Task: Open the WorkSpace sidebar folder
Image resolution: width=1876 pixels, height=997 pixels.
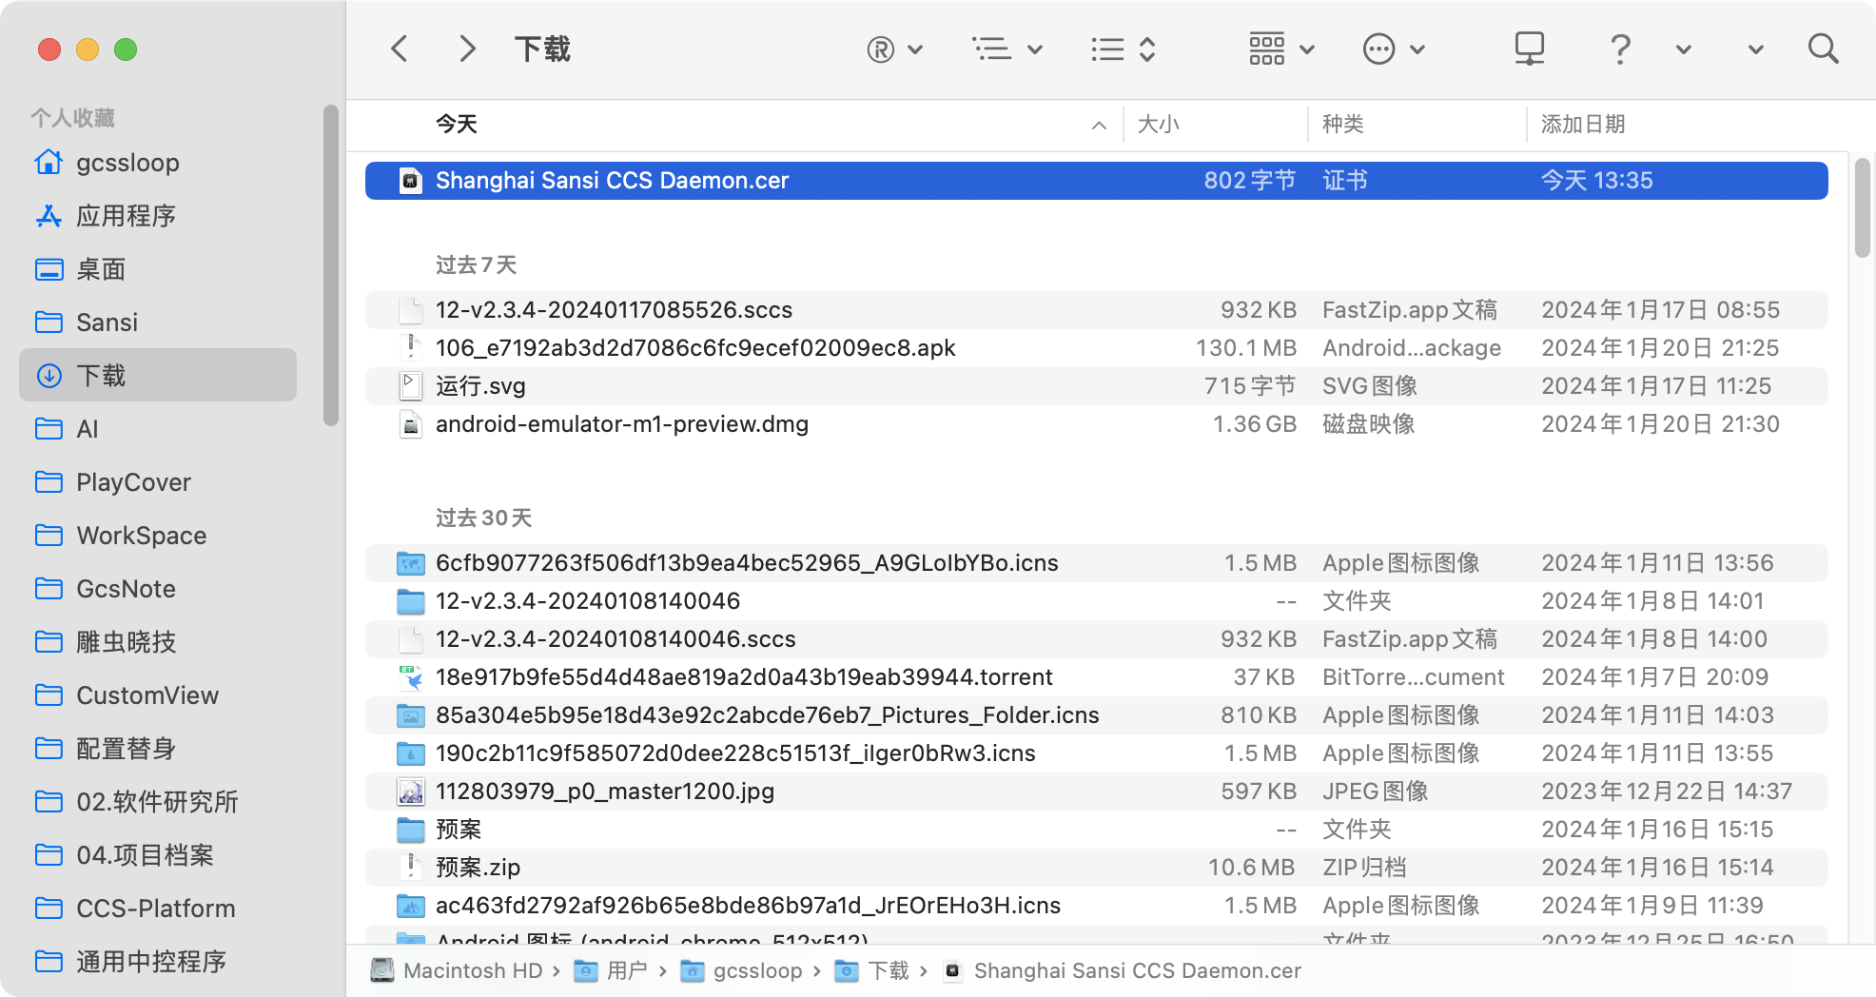Action: [x=157, y=536]
